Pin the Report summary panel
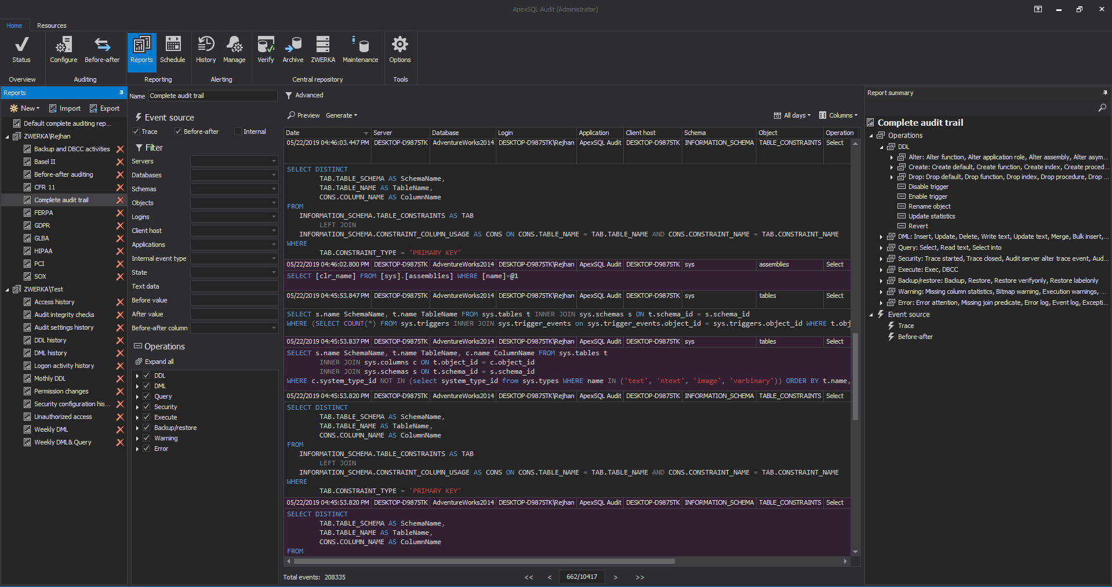This screenshot has width=1112, height=587. (x=1105, y=93)
